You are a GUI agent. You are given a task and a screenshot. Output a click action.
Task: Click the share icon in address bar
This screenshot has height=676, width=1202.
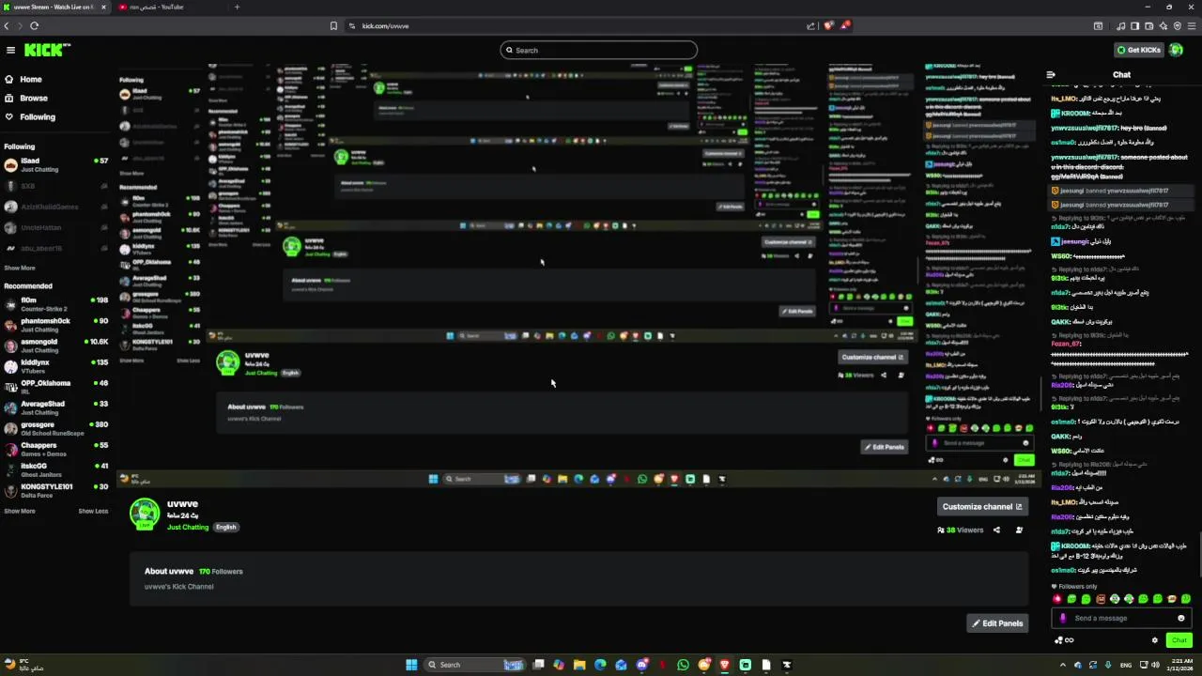(811, 26)
